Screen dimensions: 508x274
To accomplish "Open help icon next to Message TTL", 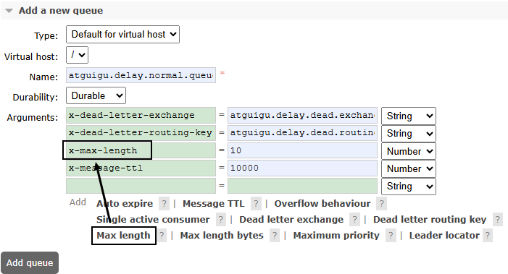I will pos(256,204).
